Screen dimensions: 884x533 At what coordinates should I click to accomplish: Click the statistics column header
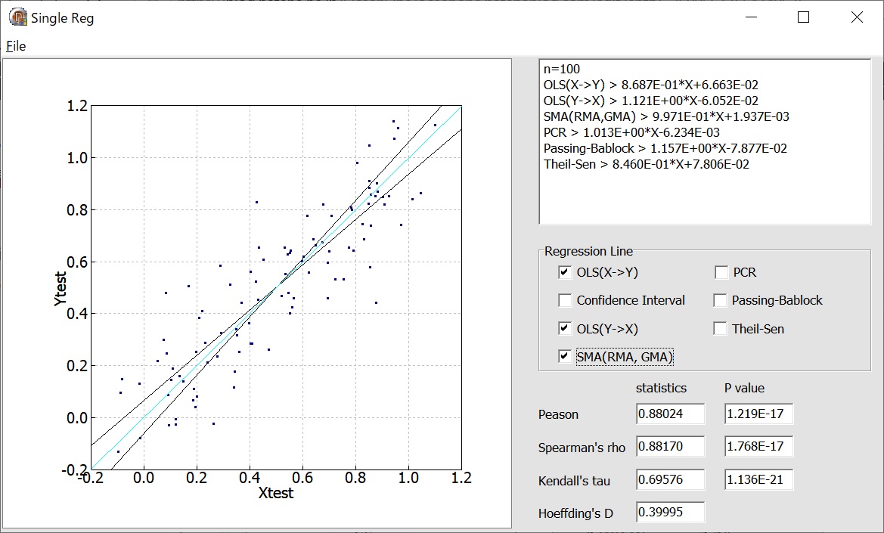pyautogui.click(x=662, y=388)
